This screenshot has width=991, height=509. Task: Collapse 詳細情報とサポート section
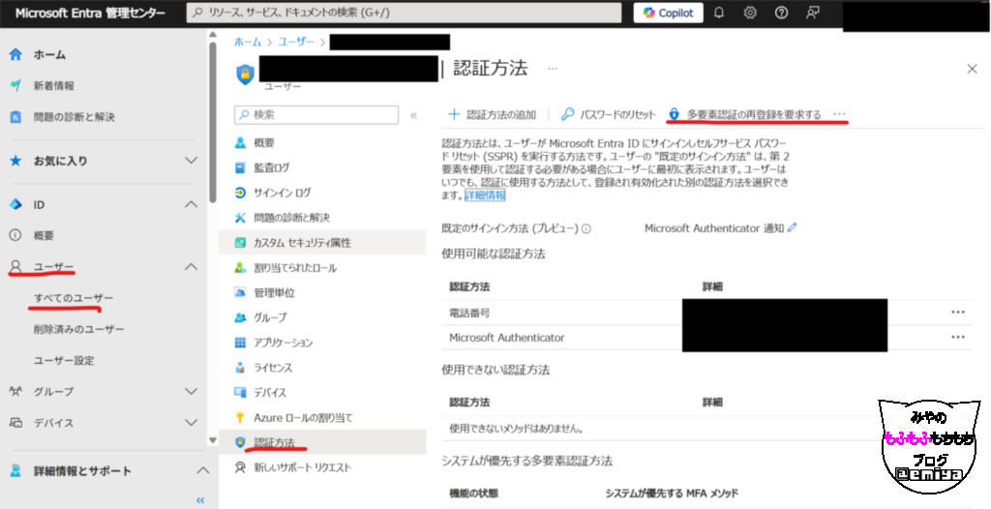coord(202,471)
